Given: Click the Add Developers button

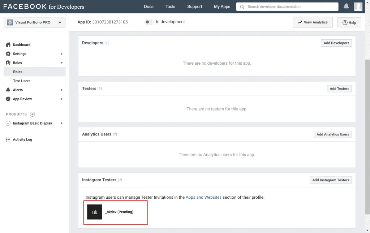Looking at the screenshot, I should 336,43.
